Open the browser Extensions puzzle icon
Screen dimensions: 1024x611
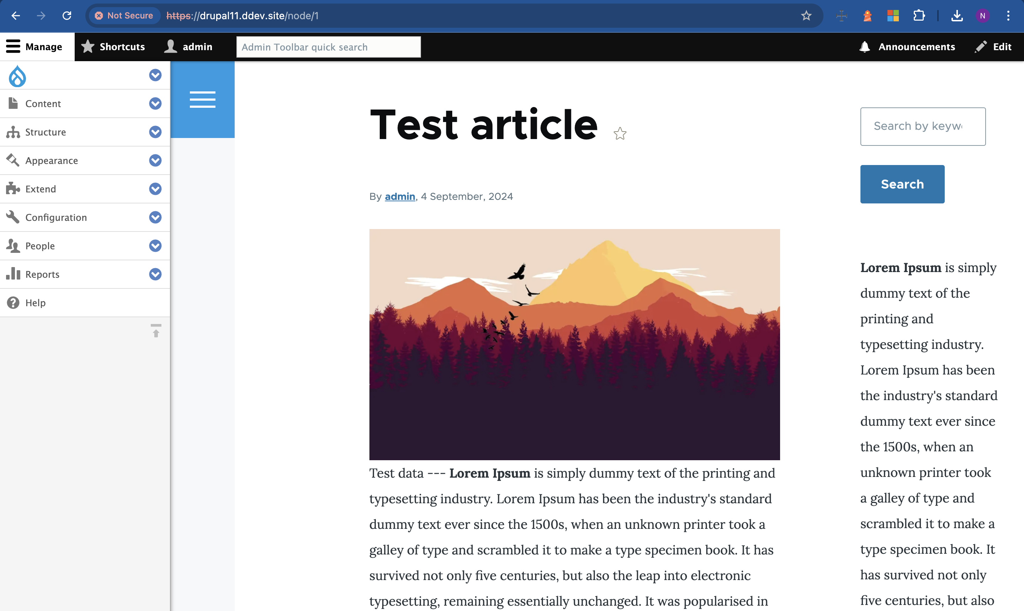tap(919, 16)
